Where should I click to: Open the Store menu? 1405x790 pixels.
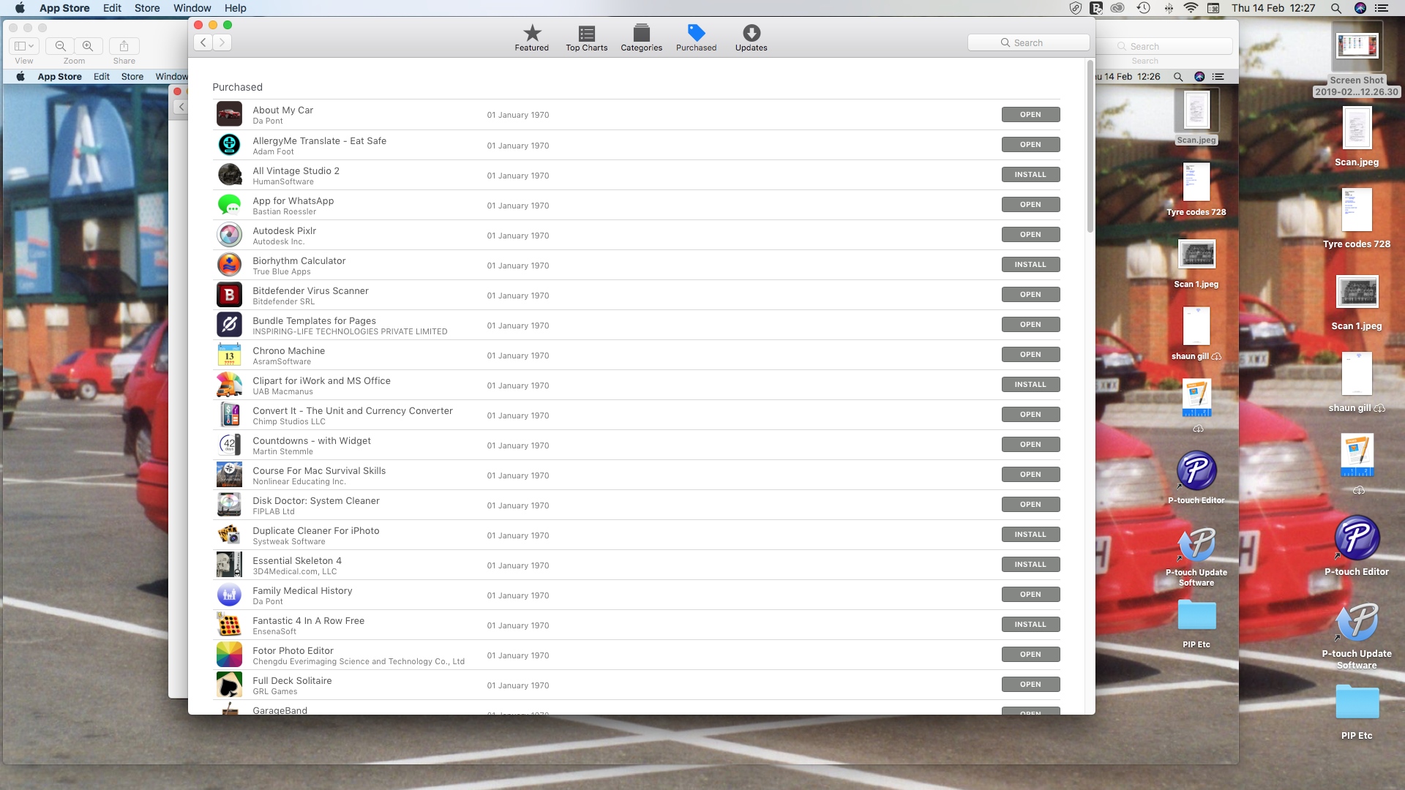coord(147,8)
